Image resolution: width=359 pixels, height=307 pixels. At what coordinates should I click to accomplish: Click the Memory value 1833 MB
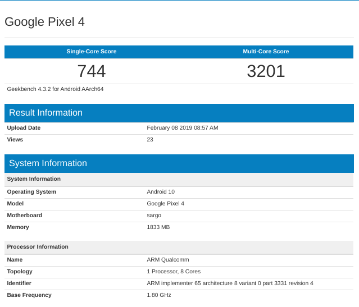click(x=158, y=227)
